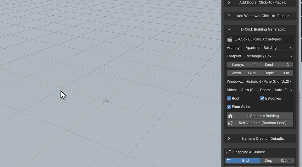This screenshot has width=302, height=167.
Task: Open the Footprint dropdown showing Rectangle / Box
Action: click(x=268, y=56)
